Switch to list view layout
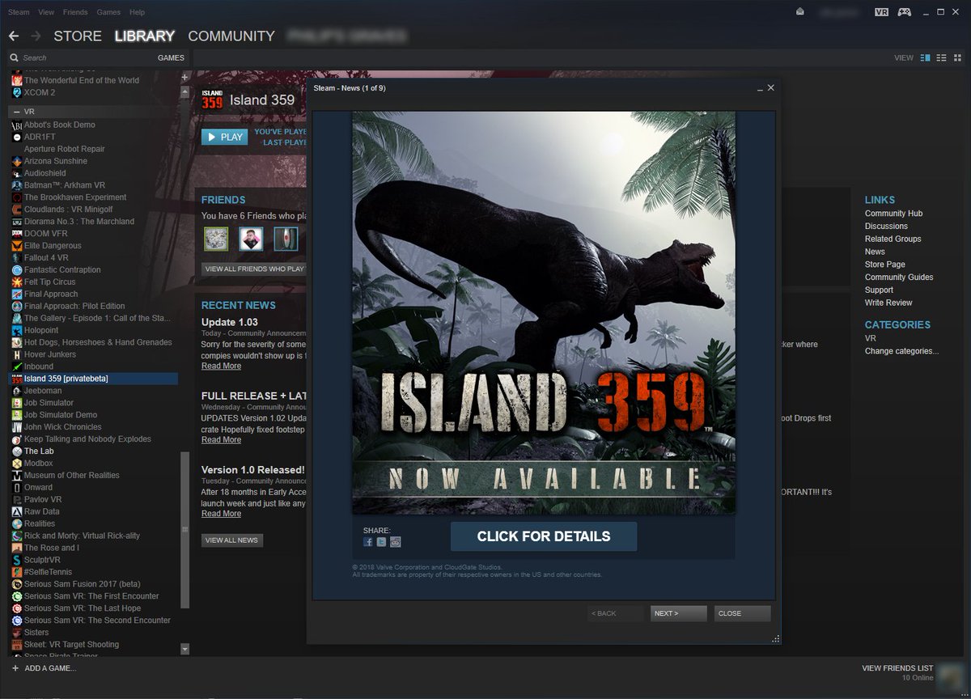 tap(941, 58)
